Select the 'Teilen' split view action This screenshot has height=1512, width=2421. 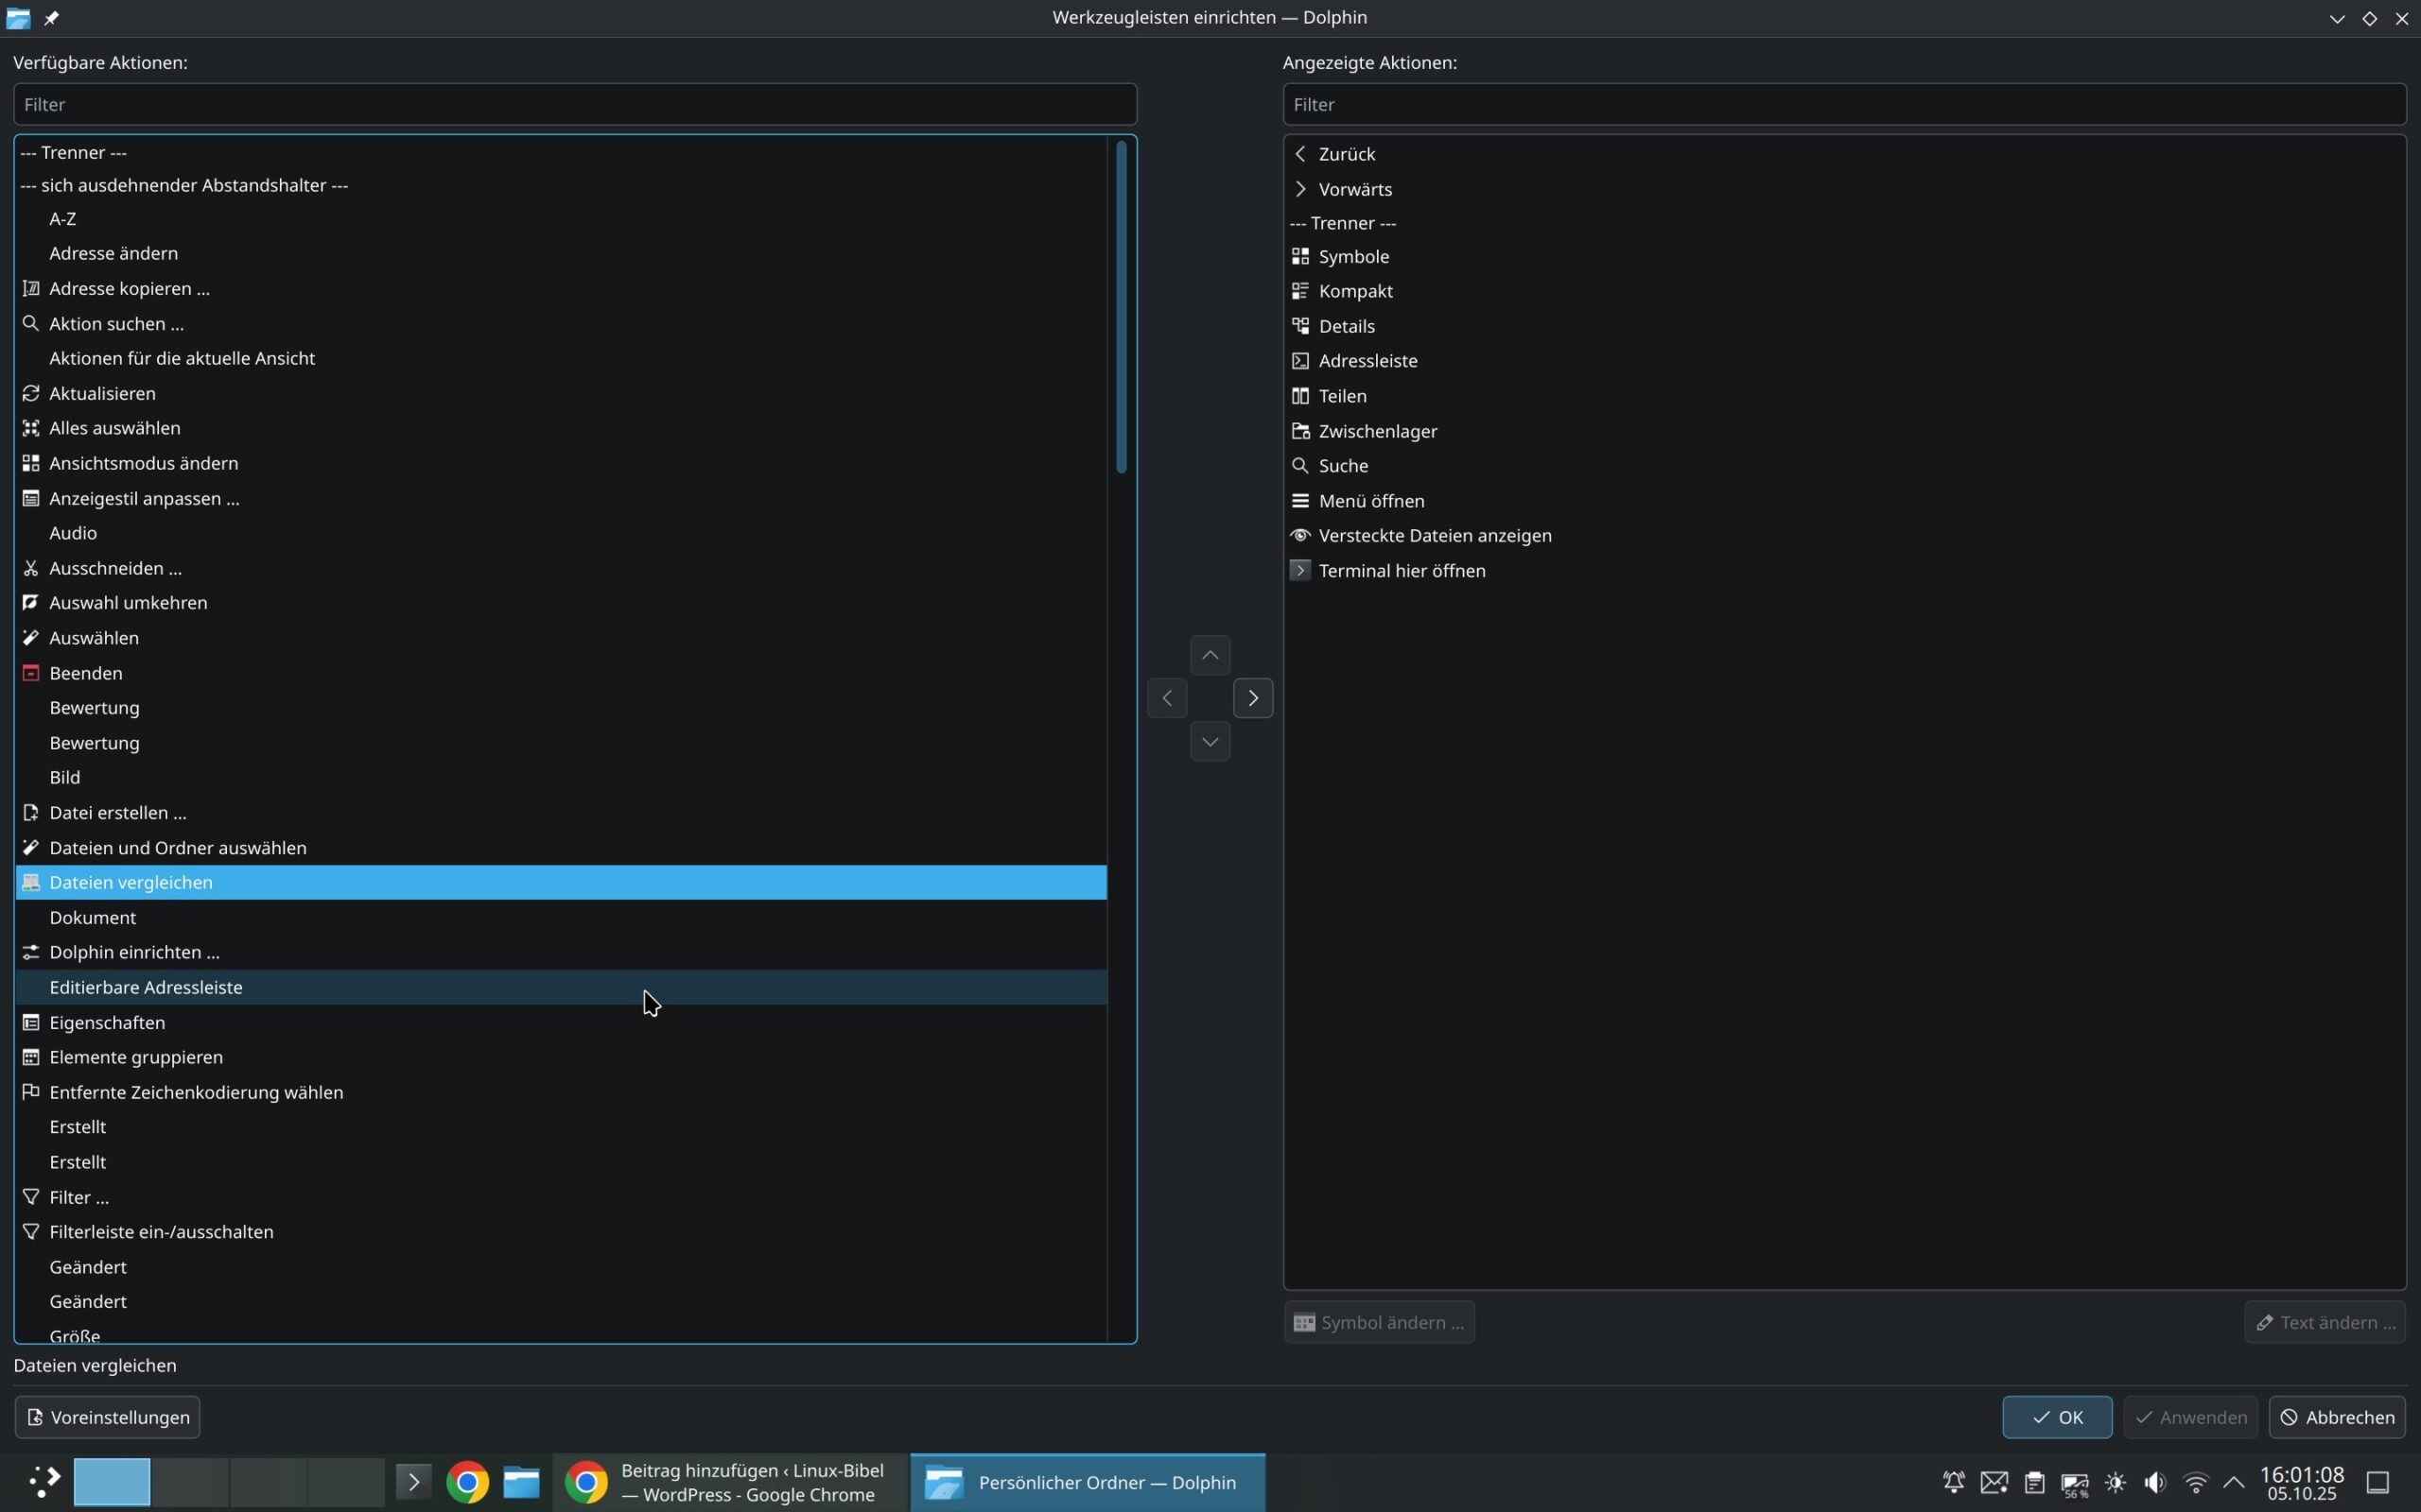coord(1342,396)
